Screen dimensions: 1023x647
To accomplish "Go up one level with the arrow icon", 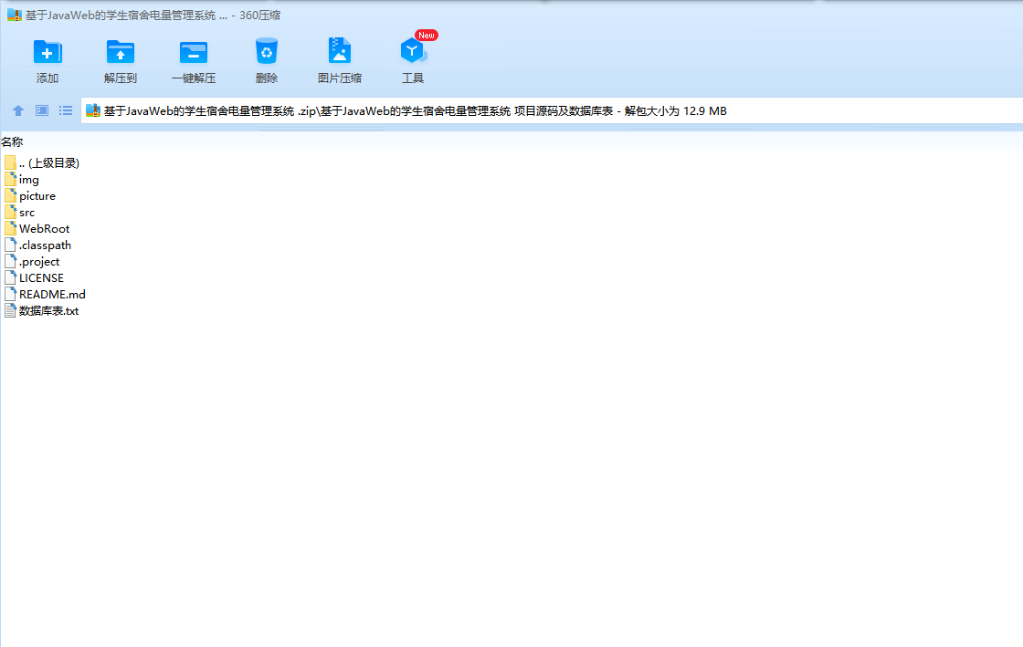I will tap(18, 110).
